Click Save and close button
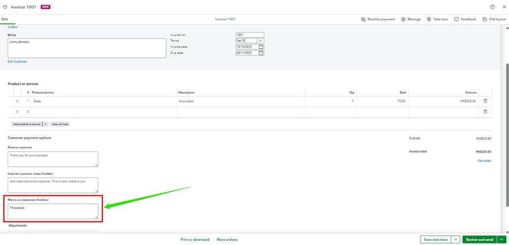The image size is (509, 245). 436,239
